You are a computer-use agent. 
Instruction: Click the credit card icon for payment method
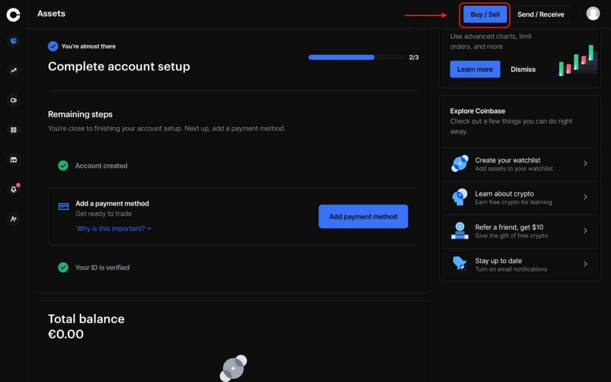63,206
